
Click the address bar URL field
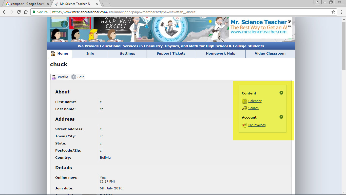pos(177,12)
